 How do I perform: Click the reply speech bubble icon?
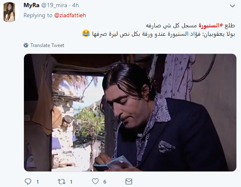[x=28, y=182]
